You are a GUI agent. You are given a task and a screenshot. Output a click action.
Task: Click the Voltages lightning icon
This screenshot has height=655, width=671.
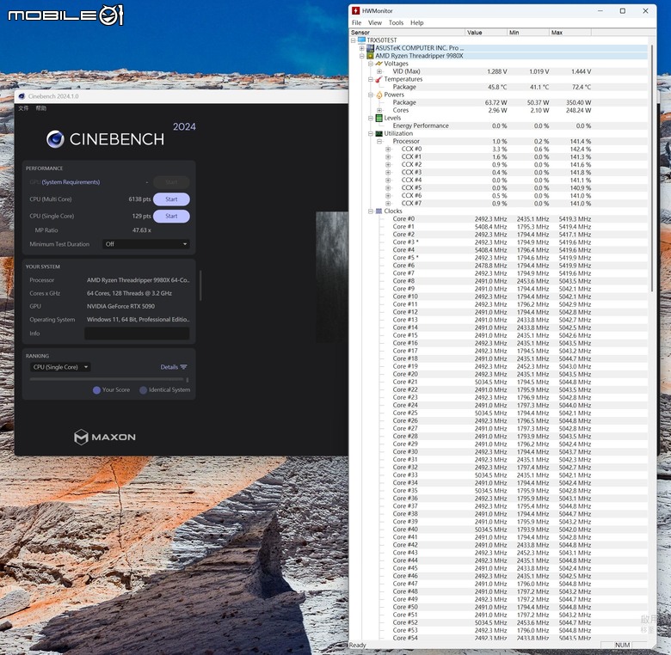(x=379, y=64)
